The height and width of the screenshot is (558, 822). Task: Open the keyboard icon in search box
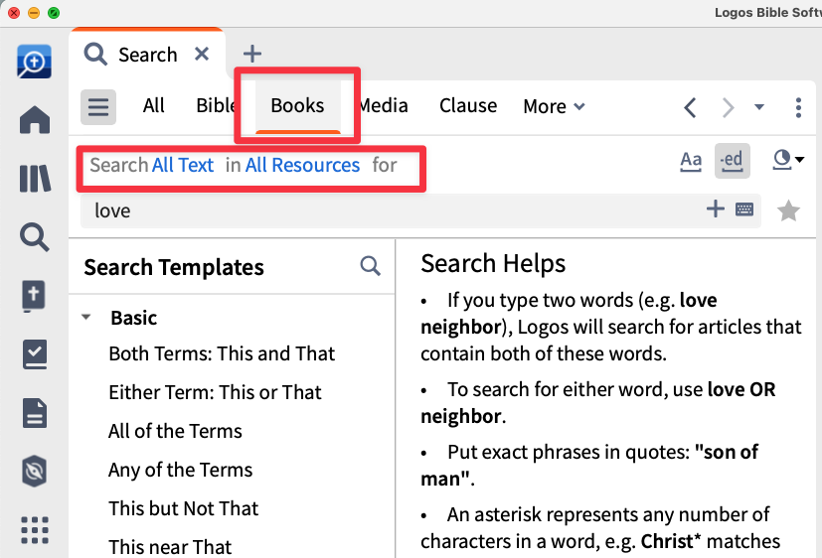744,209
